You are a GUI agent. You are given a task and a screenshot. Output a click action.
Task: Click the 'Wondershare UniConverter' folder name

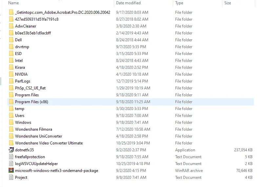pyautogui.click(x=38, y=136)
